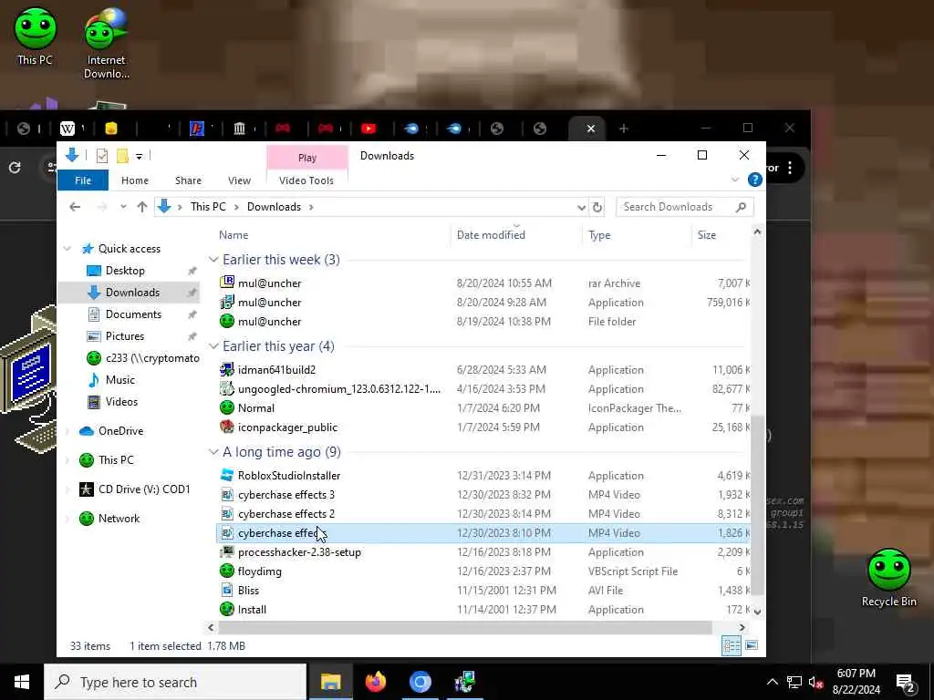
Task: Expand the ribbon with the chevron
Action: pyautogui.click(x=734, y=180)
